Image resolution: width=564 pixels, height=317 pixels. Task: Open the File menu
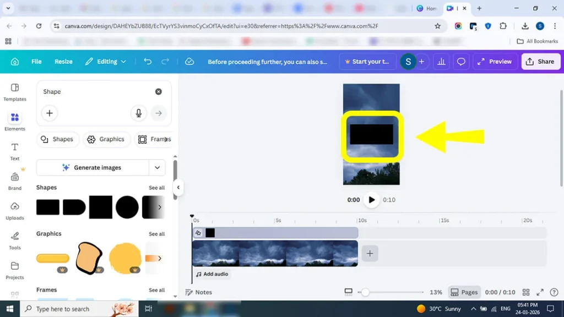[x=36, y=61]
